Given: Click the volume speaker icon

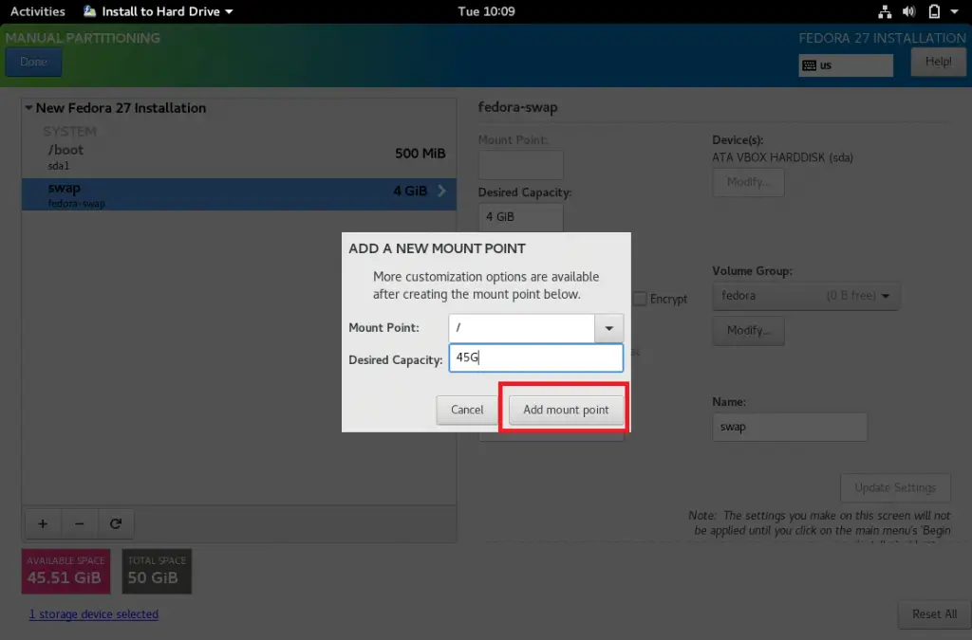Looking at the screenshot, I should coord(908,11).
